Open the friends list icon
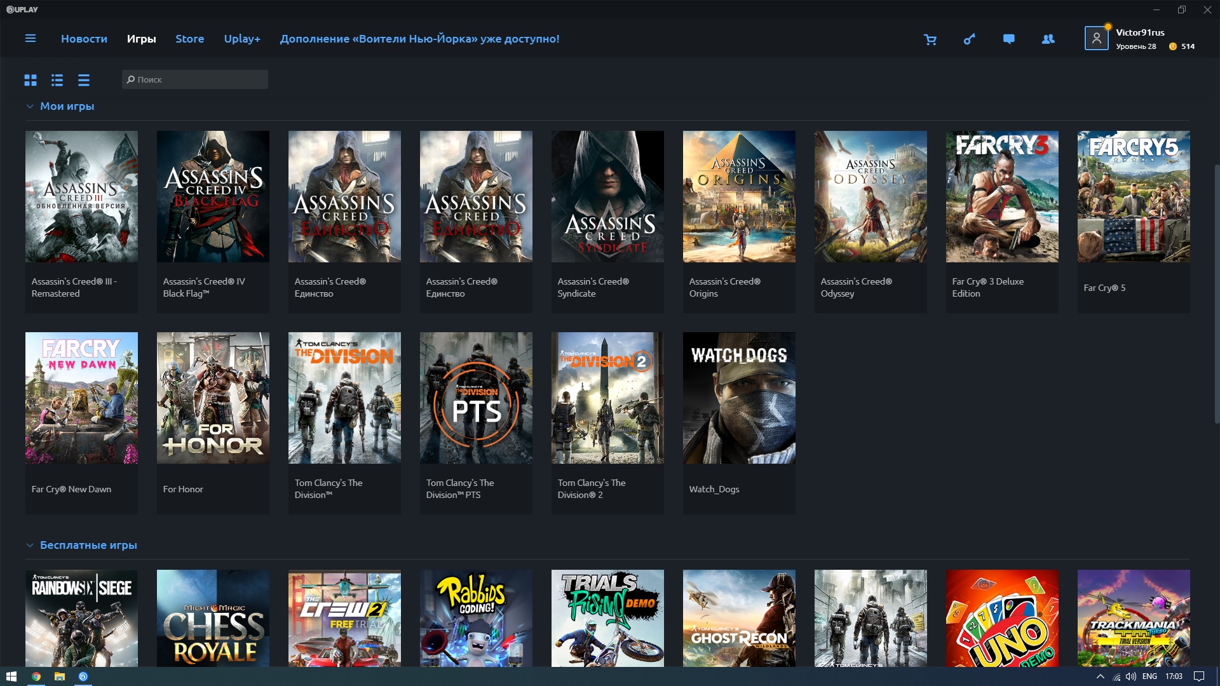 click(1048, 39)
